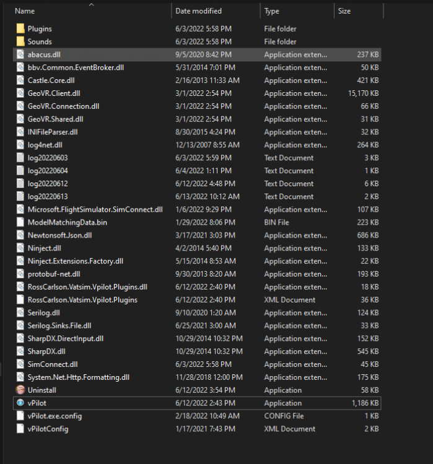This screenshot has width=433, height=464.
Task: Select the bbv.Common.EventBroker.dll file name
Action: [x=76, y=67]
